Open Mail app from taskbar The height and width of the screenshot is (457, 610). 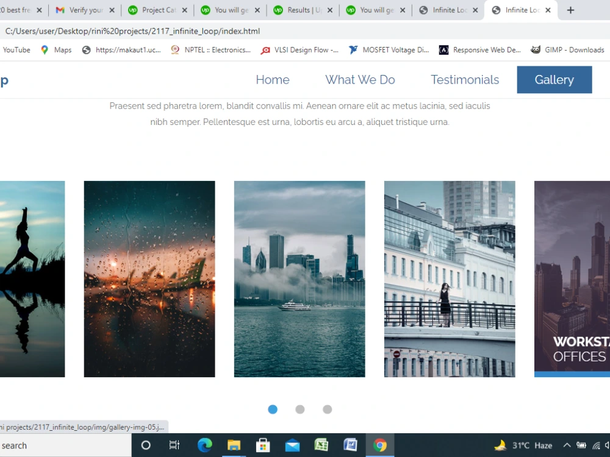(x=292, y=445)
